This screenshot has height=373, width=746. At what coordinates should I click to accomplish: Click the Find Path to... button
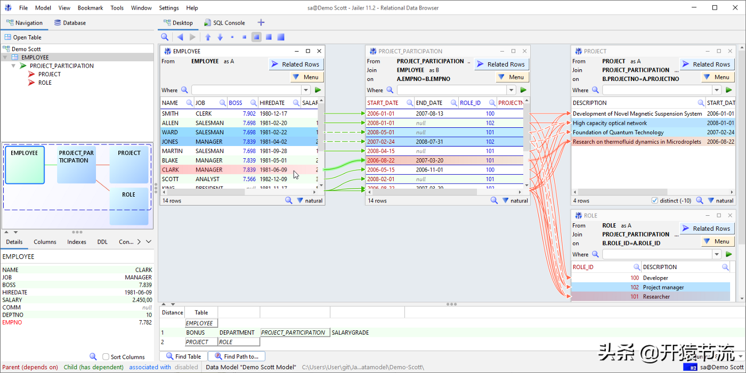(237, 356)
